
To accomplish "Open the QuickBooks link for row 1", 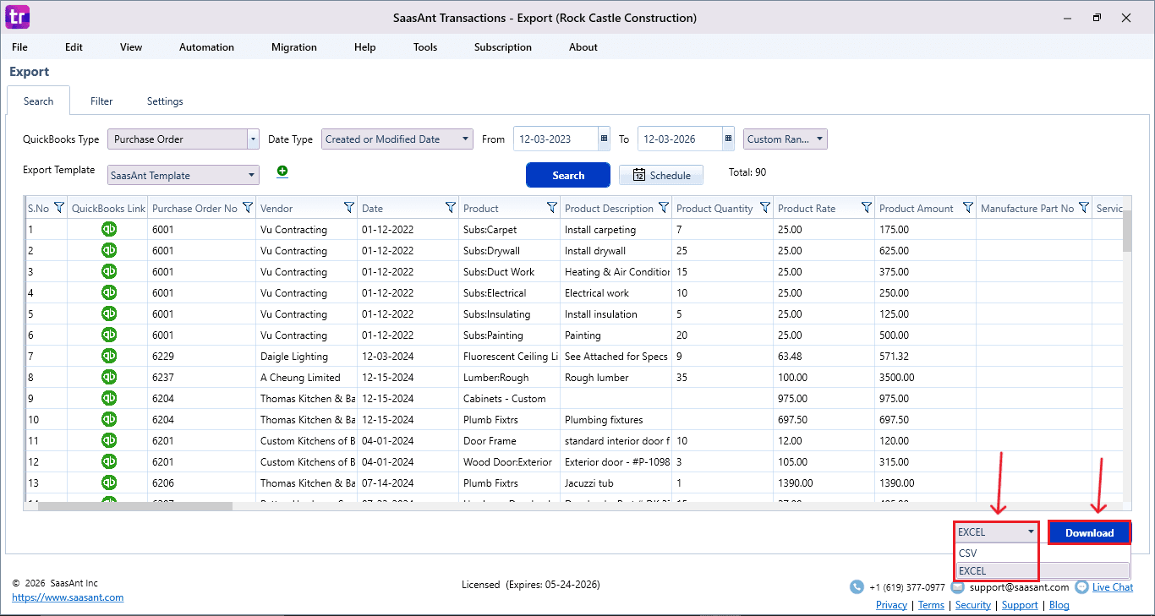I will point(107,229).
